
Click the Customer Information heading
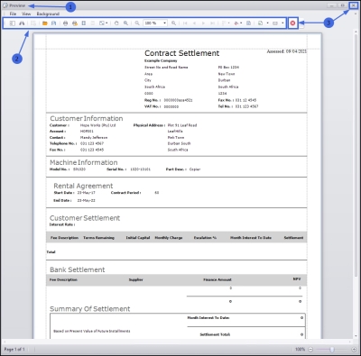(87, 118)
